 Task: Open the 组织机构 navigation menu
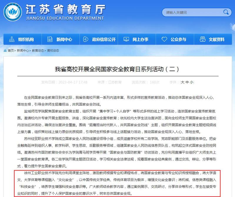[x=26, y=39]
